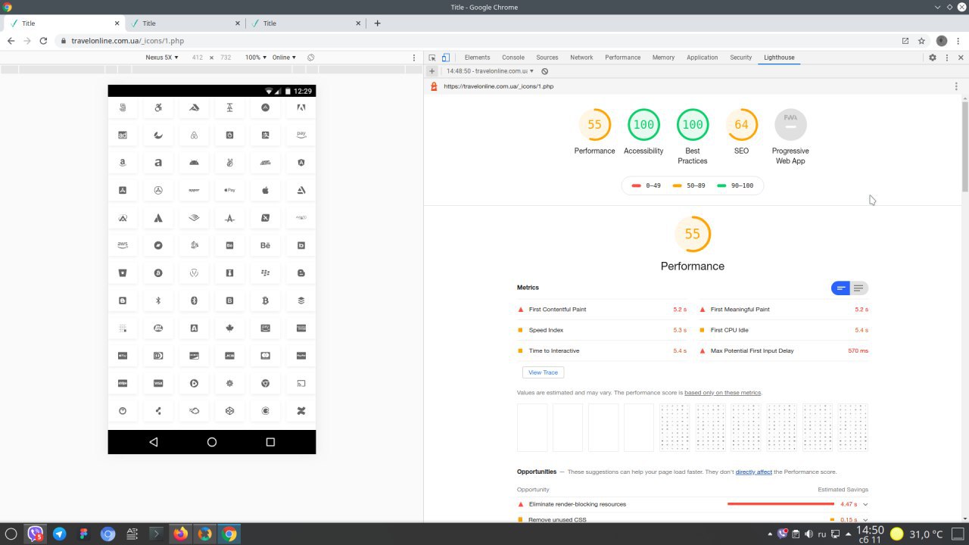Click the rotate device icon
Image resolution: width=969 pixels, height=545 pixels.
310,58
